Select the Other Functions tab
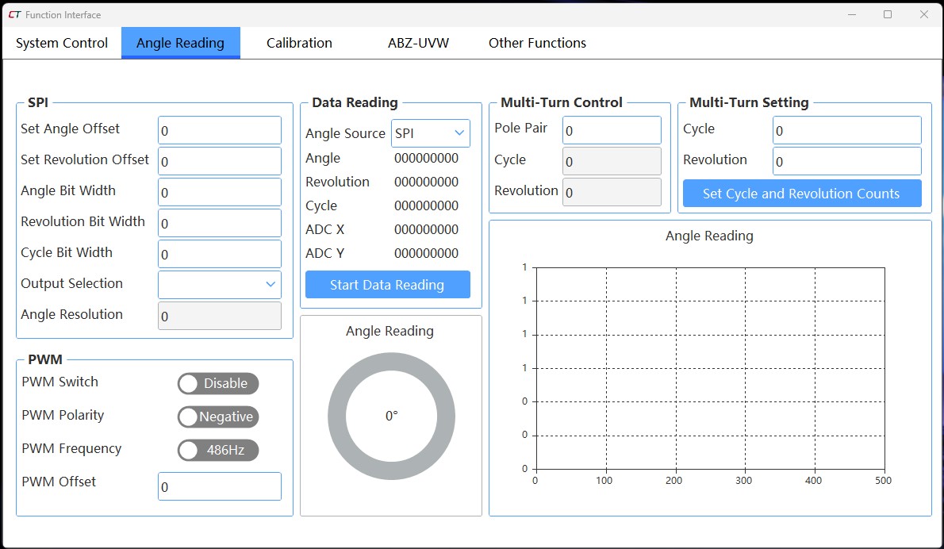 (537, 43)
